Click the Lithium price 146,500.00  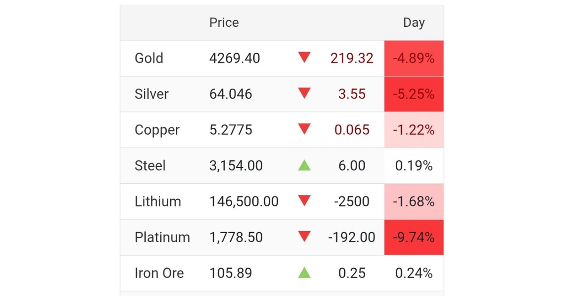(244, 202)
